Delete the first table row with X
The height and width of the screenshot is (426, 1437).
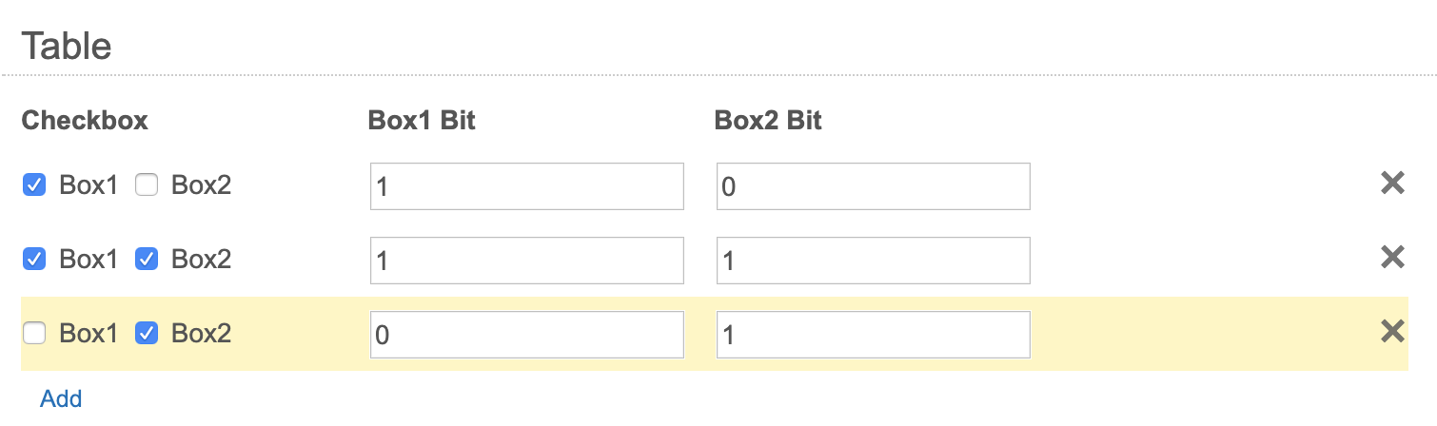click(x=1392, y=184)
